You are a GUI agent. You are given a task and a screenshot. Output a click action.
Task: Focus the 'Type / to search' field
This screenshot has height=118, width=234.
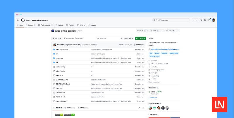pos(171,20)
